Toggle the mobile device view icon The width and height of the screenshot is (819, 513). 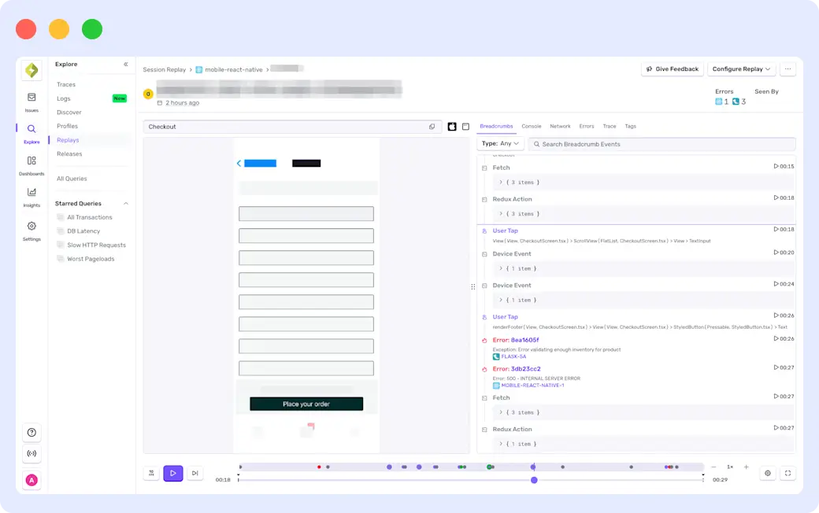click(451, 127)
